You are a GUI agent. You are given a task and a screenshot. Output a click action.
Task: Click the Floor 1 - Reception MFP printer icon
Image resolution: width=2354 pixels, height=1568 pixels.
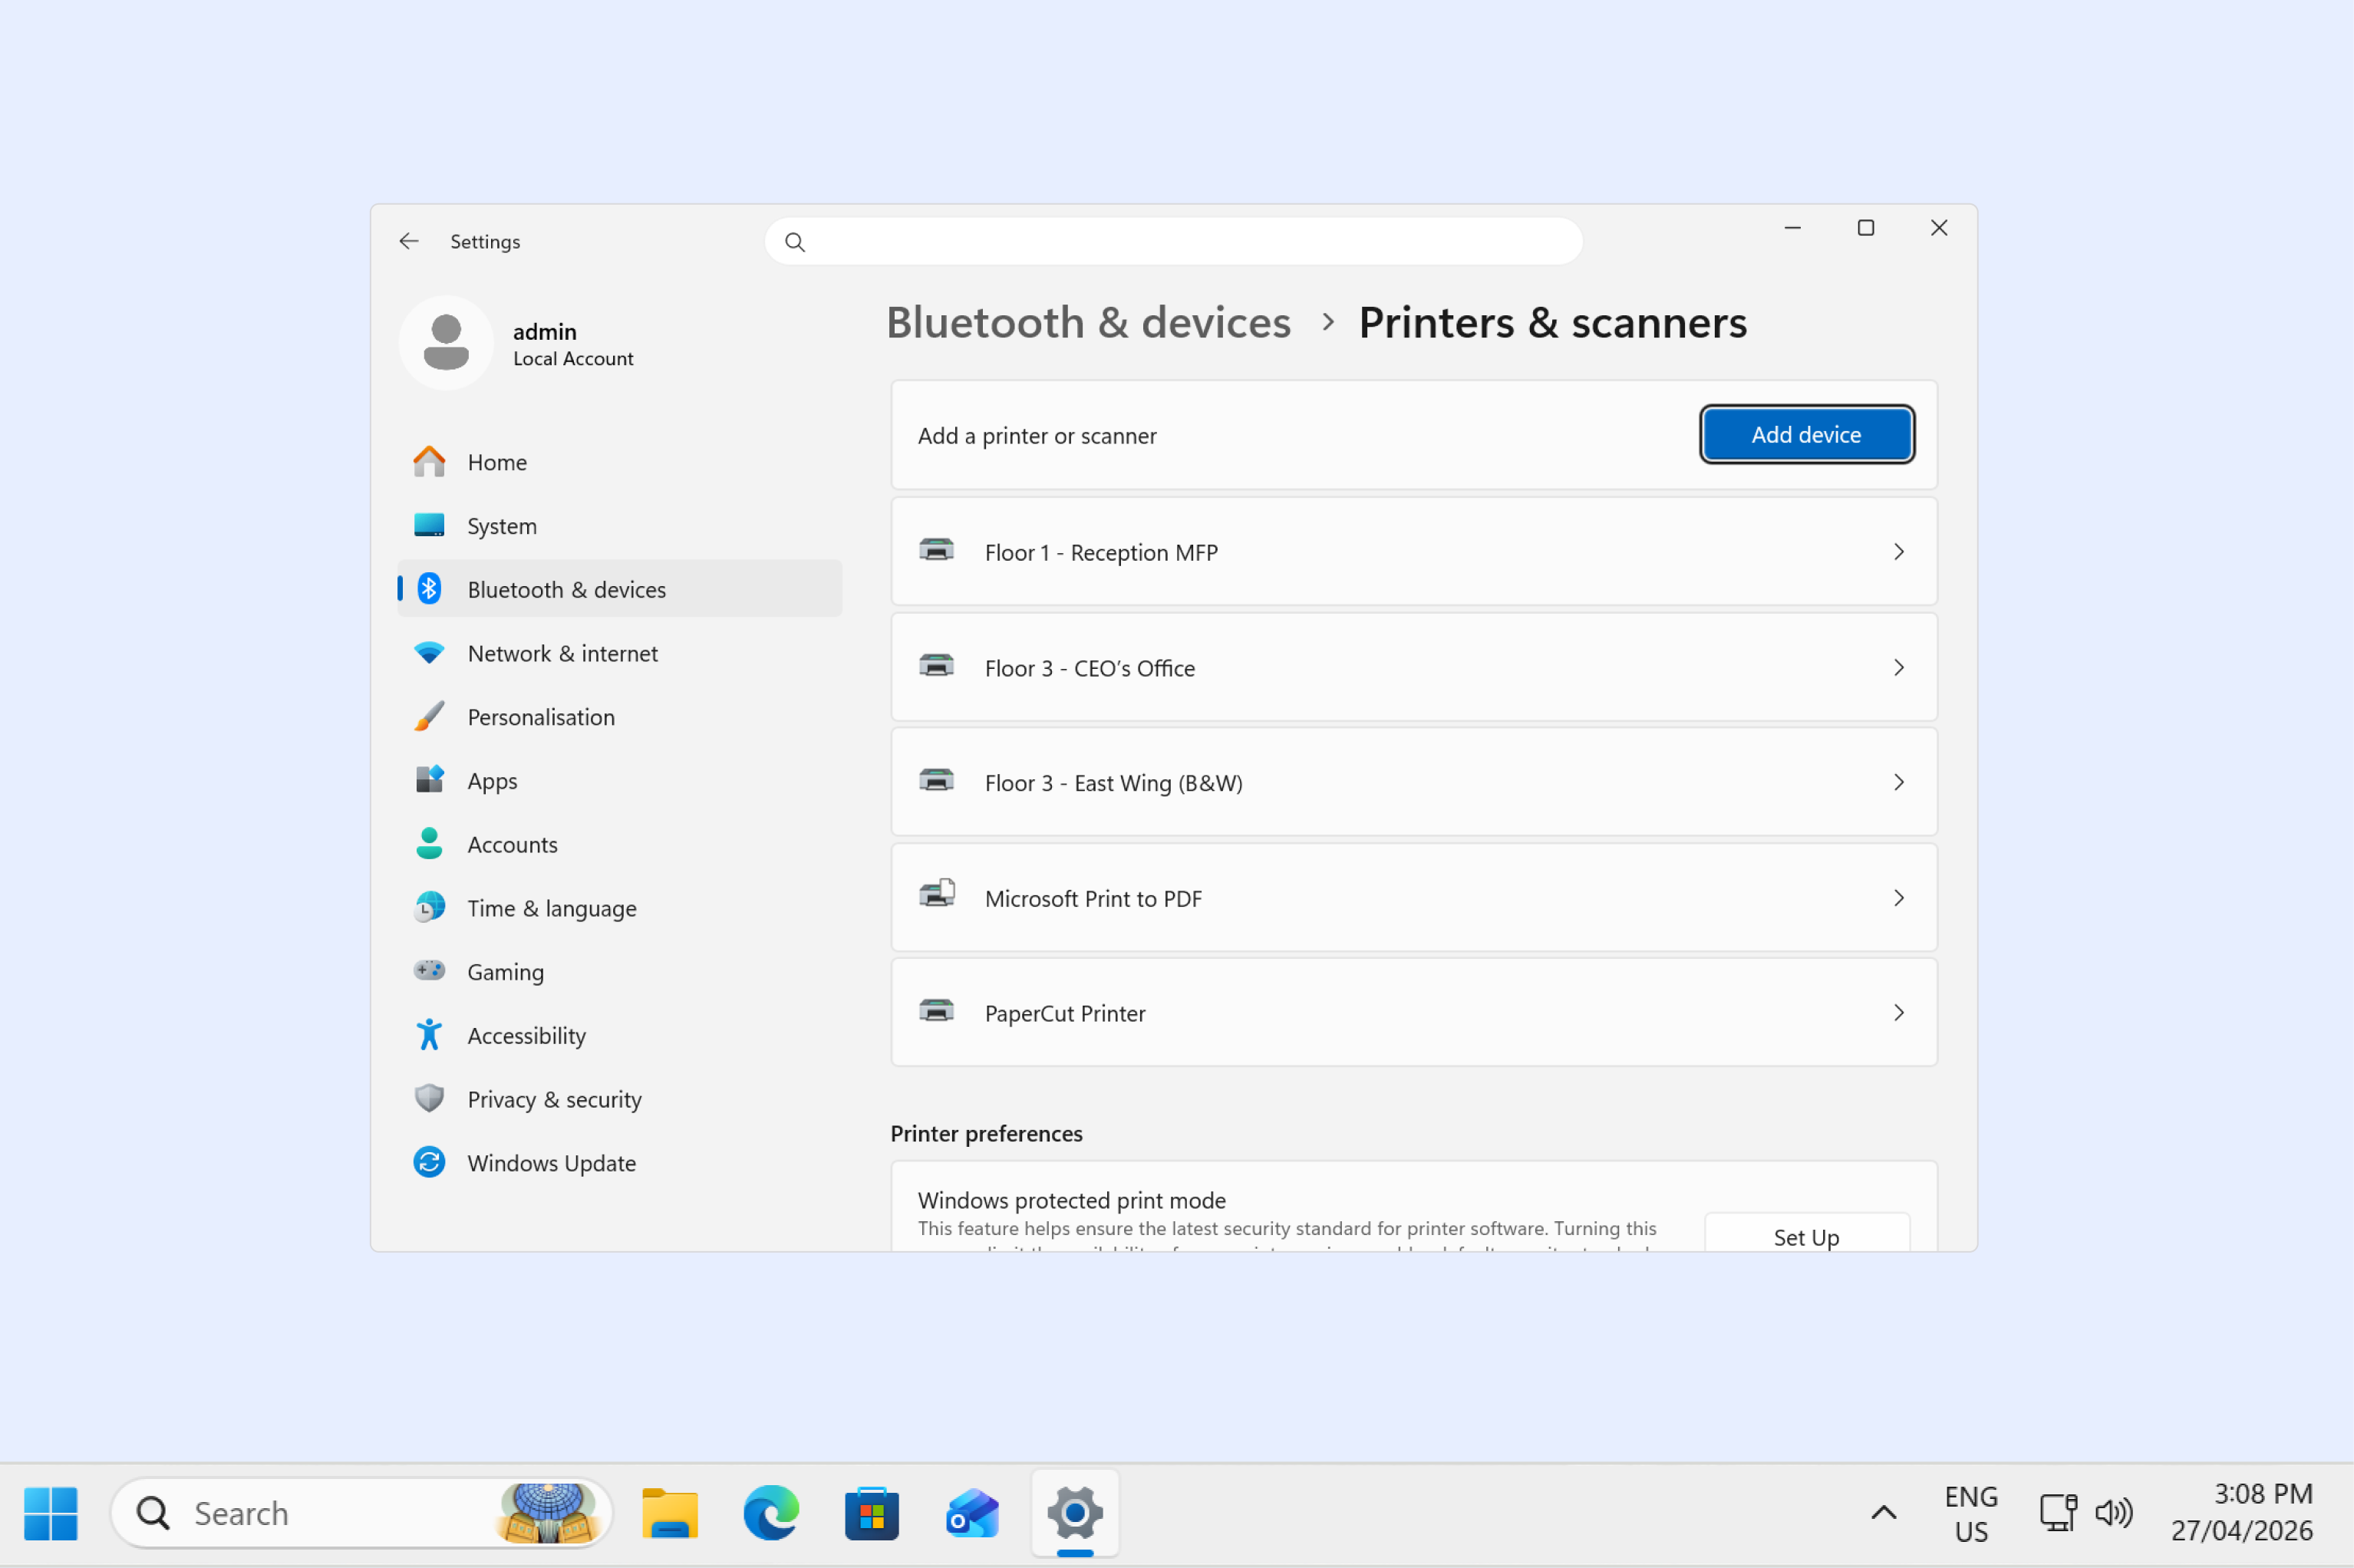click(936, 550)
